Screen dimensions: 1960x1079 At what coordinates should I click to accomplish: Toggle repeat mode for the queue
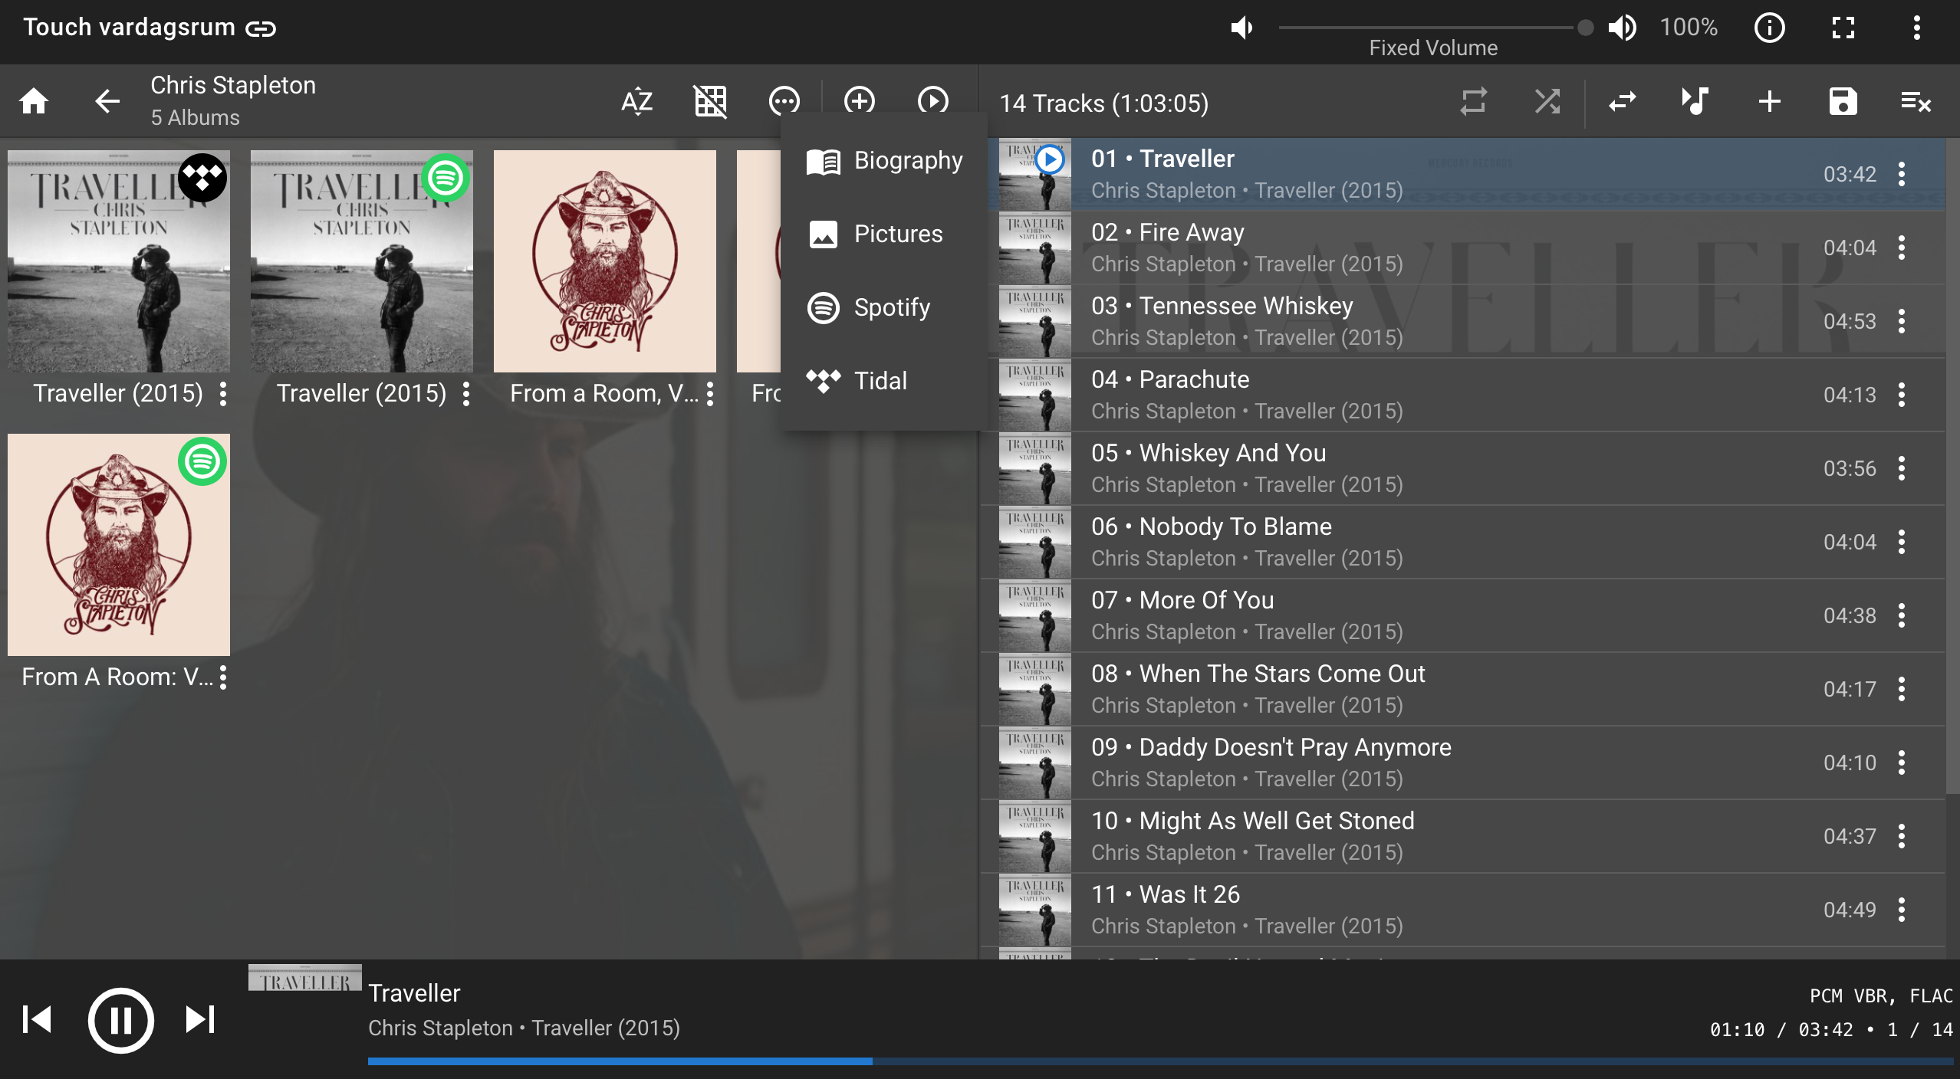1473,101
